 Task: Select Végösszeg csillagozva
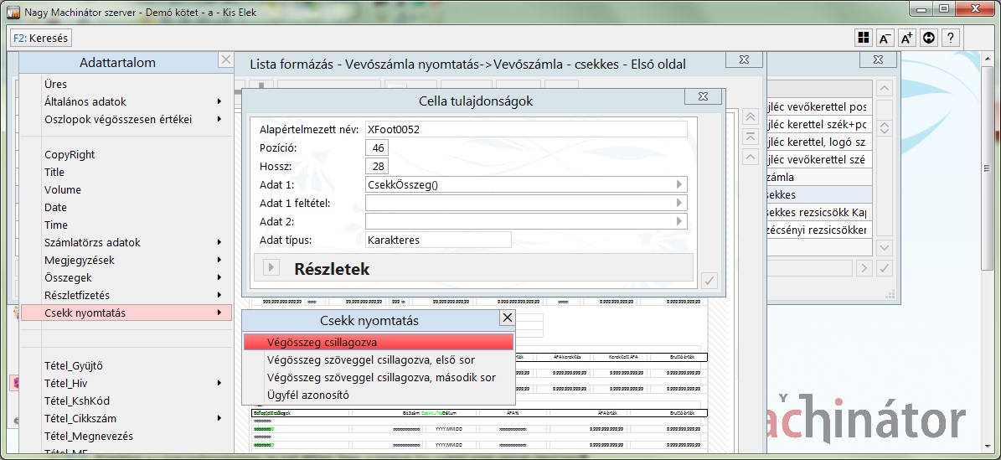coord(378,342)
